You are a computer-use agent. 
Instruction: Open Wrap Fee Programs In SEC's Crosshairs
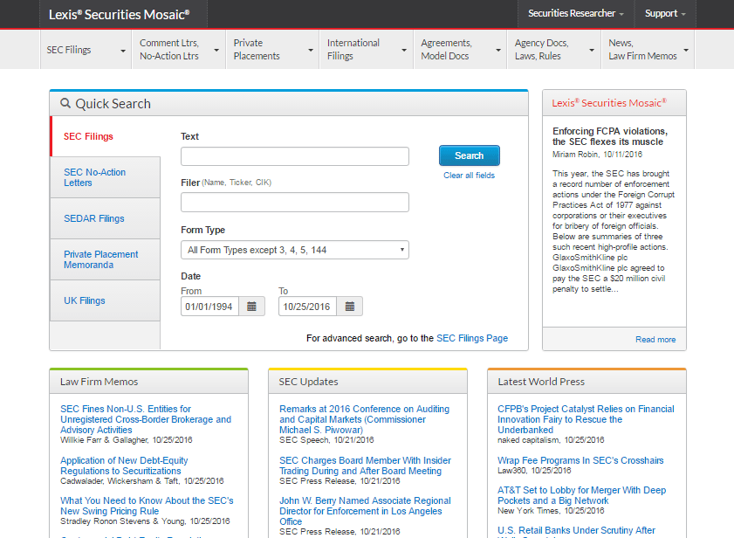pos(580,460)
